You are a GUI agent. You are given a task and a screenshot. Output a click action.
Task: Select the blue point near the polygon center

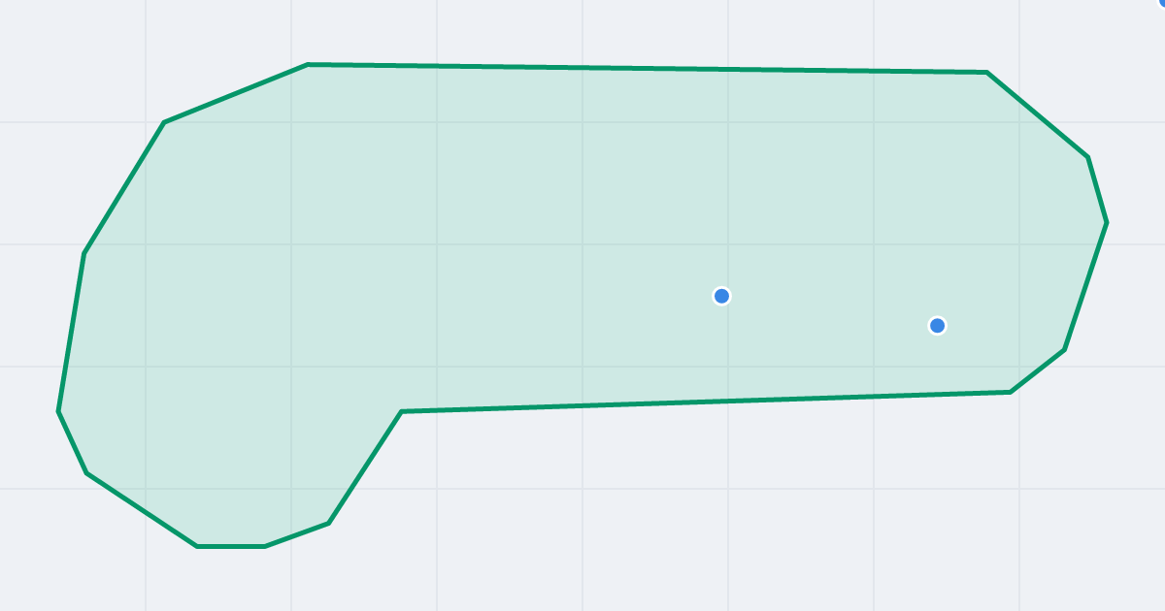click(721, 296)
